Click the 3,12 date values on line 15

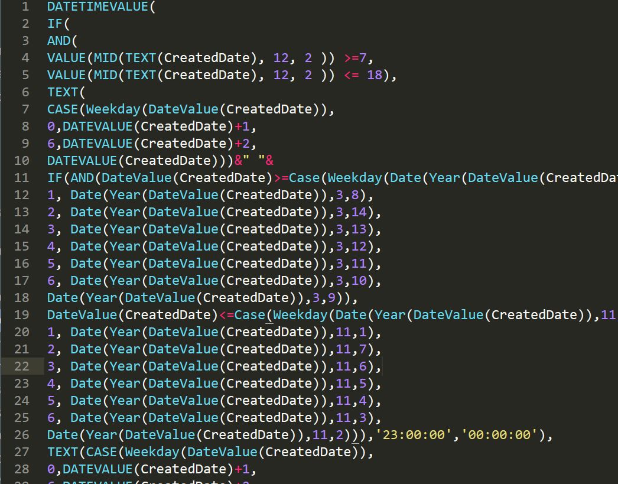click(x=352, y=246)
